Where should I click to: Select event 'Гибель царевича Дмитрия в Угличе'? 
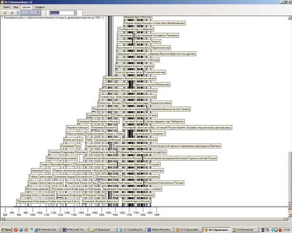coord(135,115)
